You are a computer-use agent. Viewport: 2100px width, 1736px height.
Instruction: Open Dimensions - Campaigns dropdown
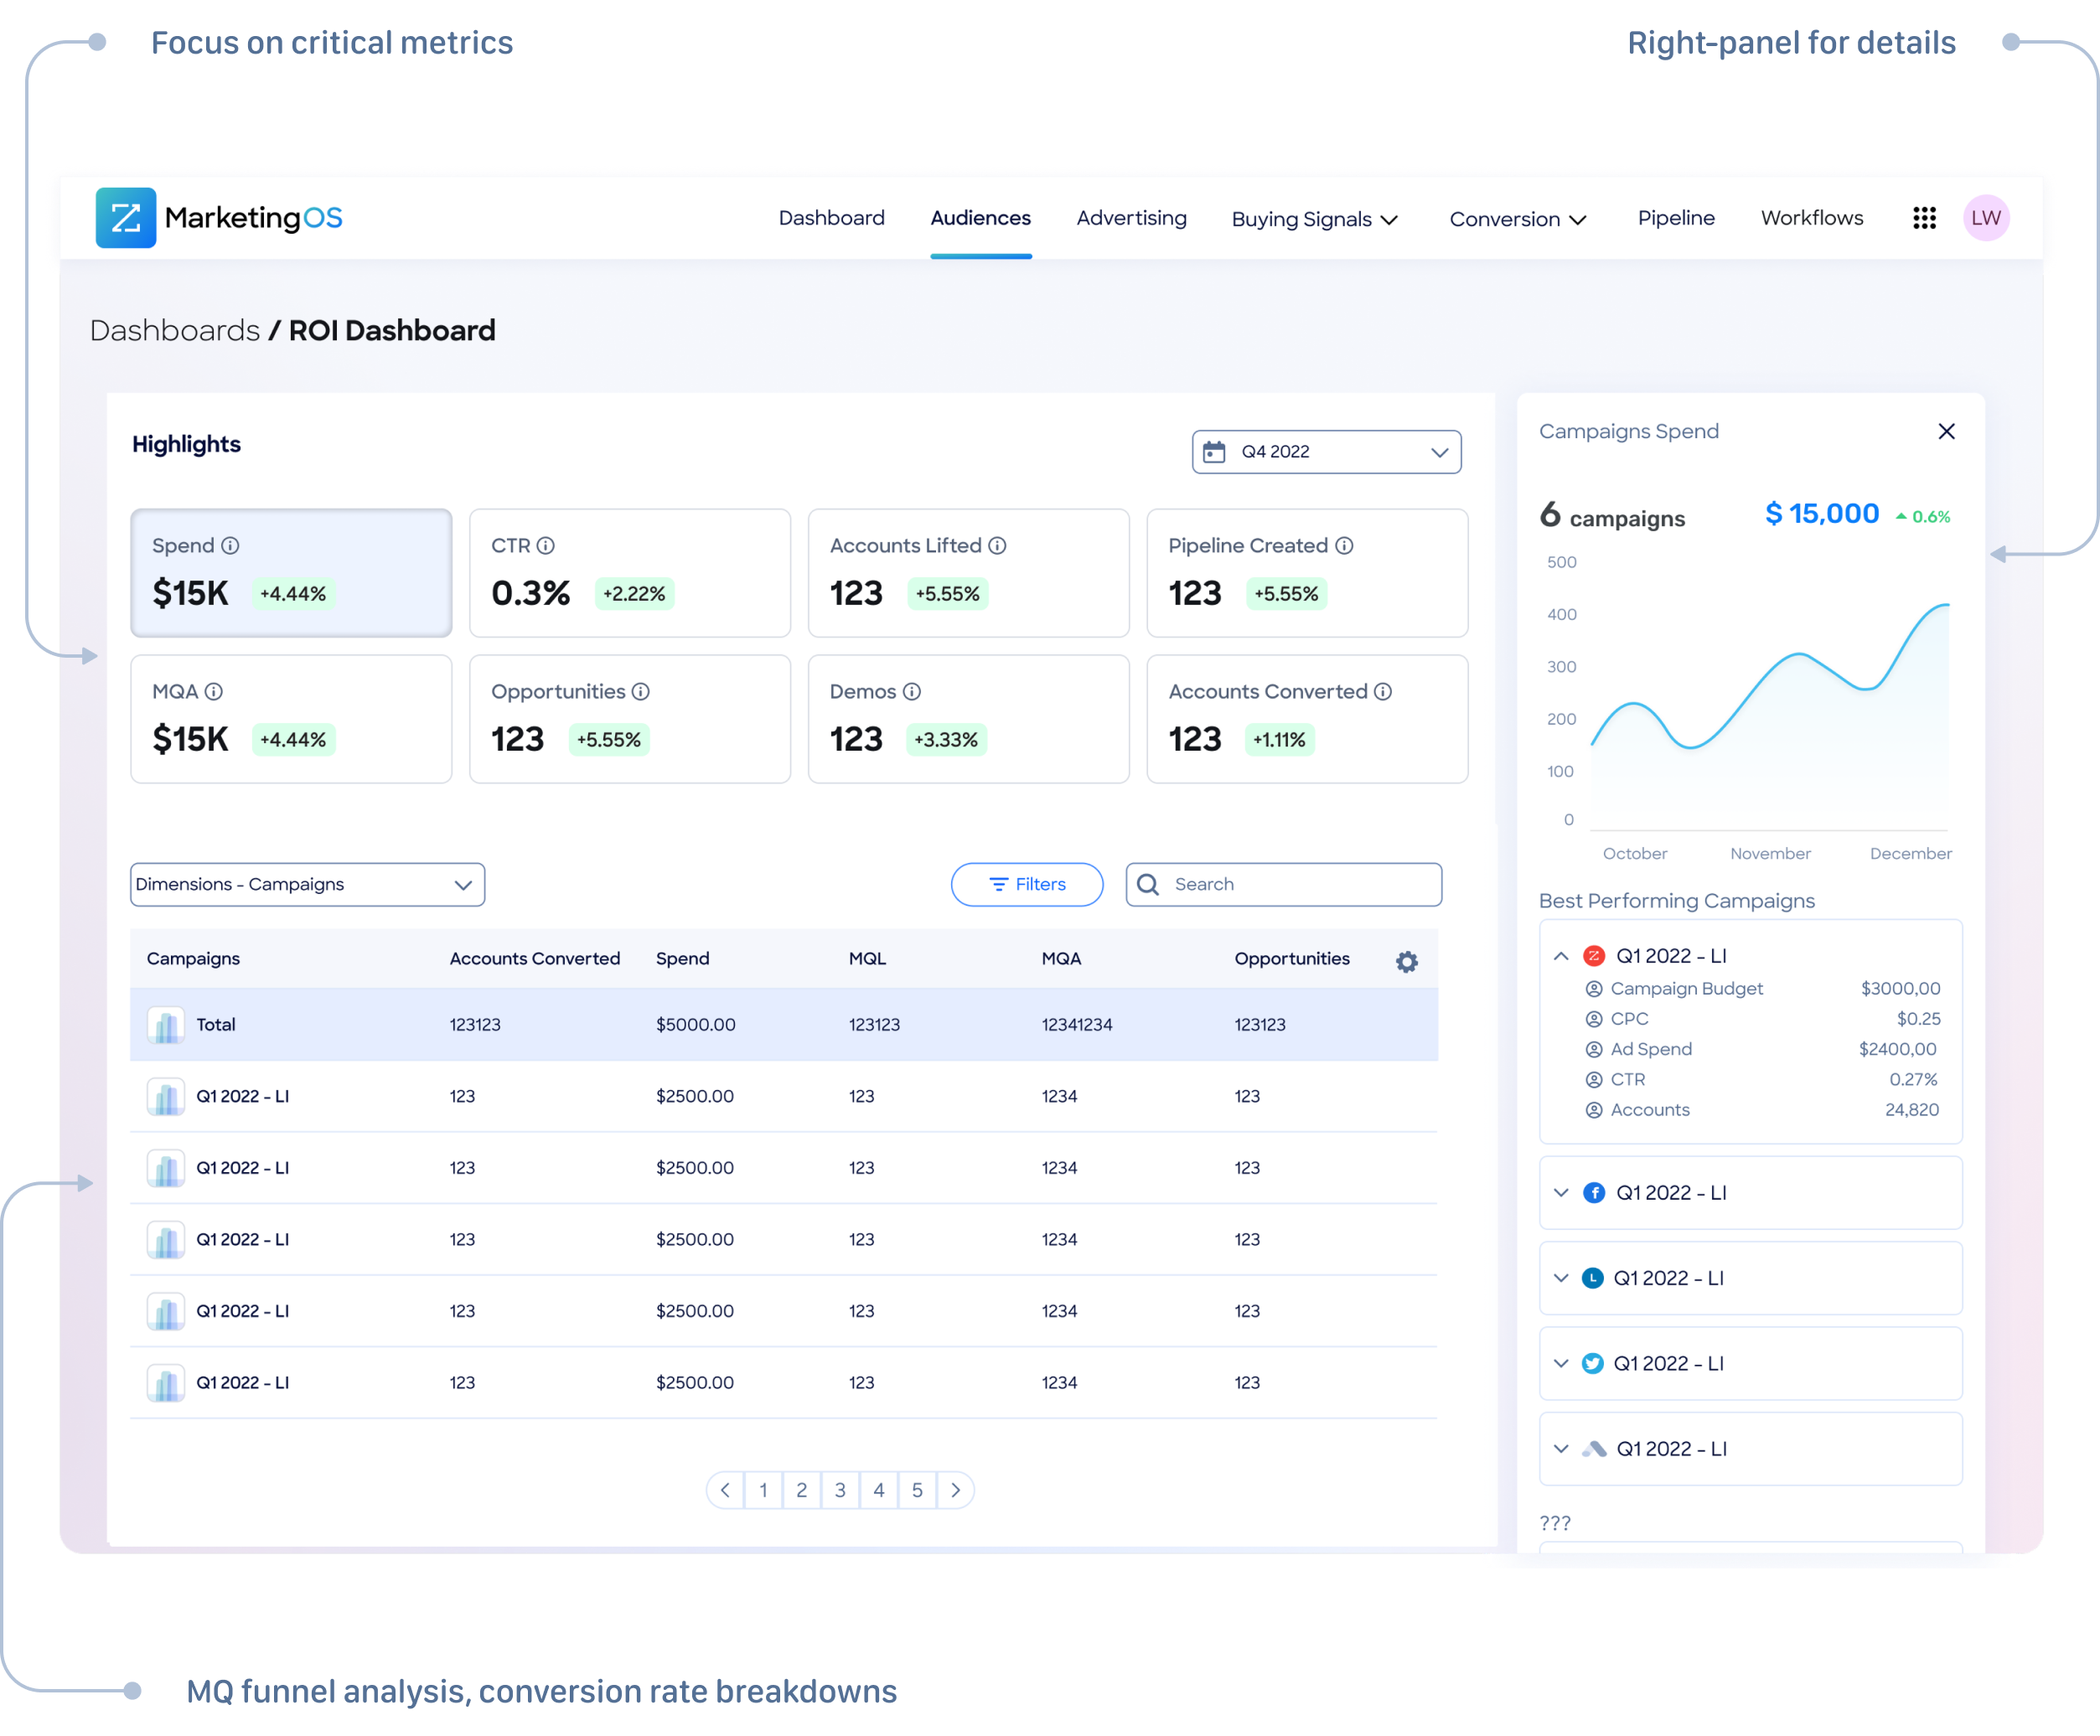[307, 884]
